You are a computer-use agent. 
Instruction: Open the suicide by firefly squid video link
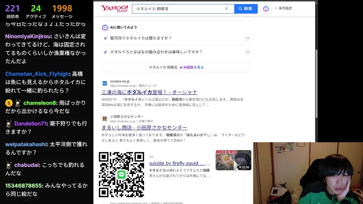point(180,163)
